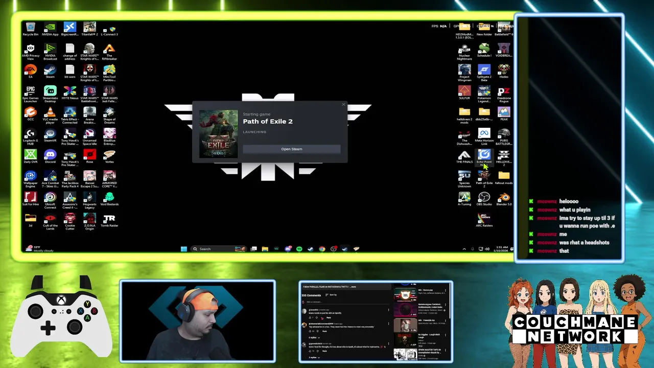Select the OBS Studio desktop icon
Image resolution: width=654 pixels, height=368 pixels.
pos(484,199)
